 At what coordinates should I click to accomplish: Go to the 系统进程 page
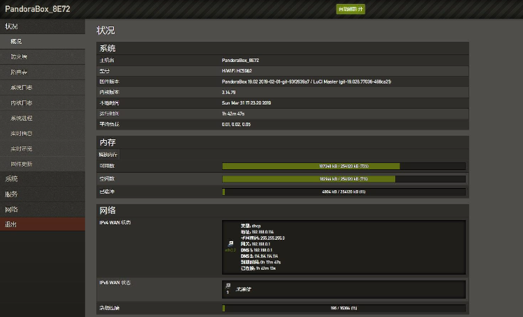pos(22,118)
